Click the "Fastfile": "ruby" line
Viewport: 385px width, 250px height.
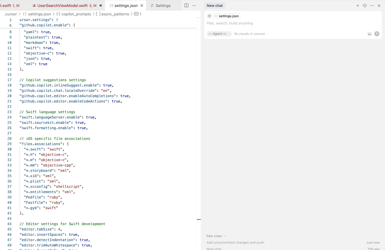44,203
